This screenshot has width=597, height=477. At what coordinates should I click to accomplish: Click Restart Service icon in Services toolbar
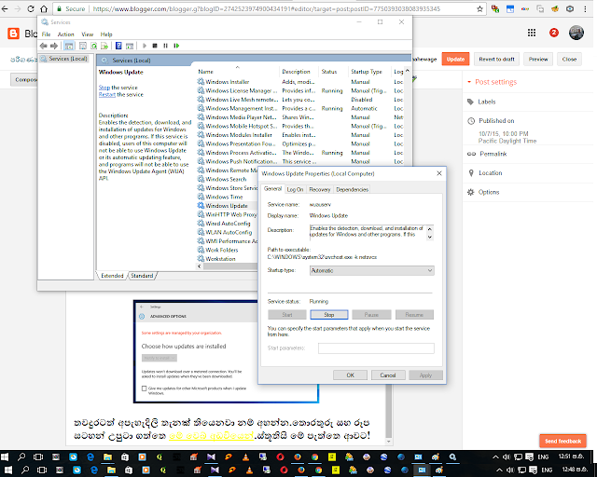point(176,46)
